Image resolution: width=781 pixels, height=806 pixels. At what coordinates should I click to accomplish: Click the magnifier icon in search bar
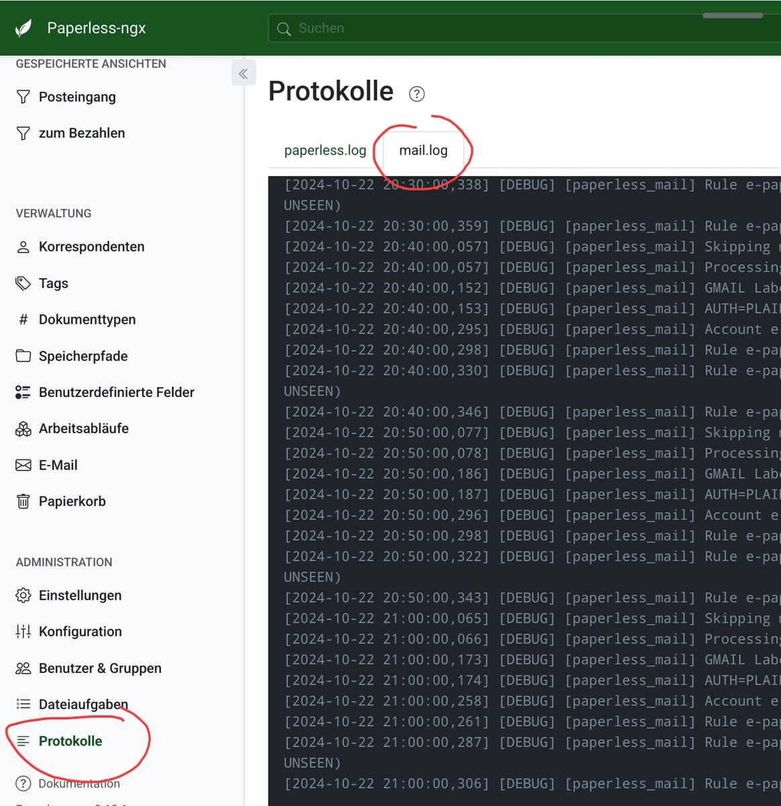pos(284,29)
